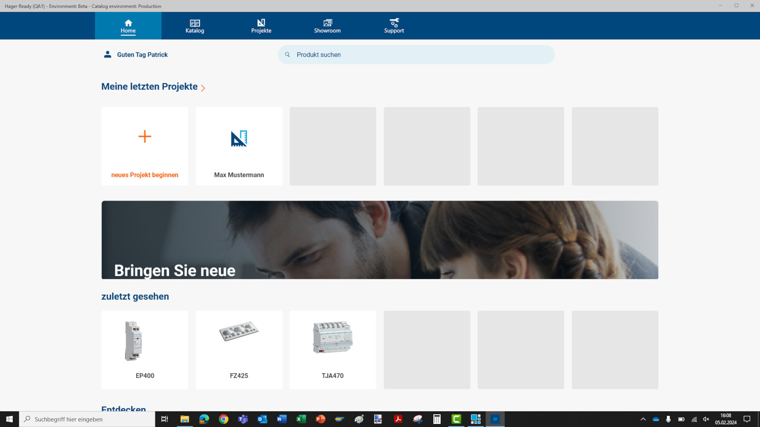Click the battery tray icon
This screenshot has width=760, height=427.
tap(681, 419)
